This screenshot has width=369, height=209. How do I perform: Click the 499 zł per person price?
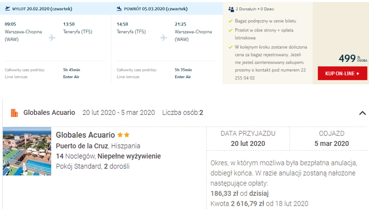point(353,58)
